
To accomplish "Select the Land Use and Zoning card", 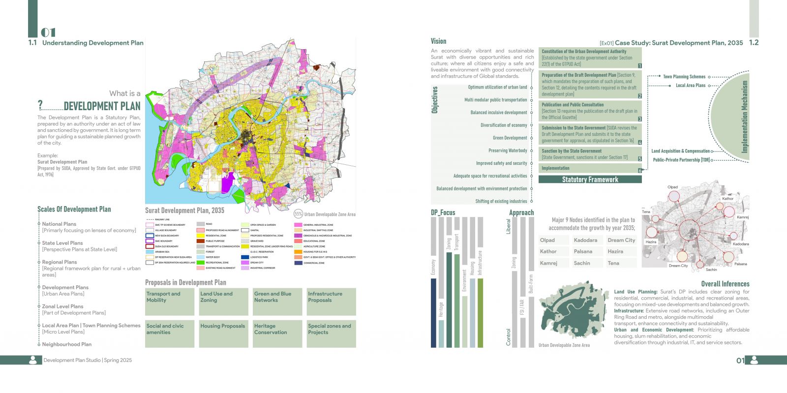I will coord(223,302).
